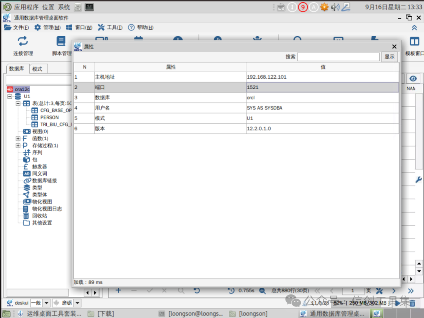Select the 数据库链接 database links node
The height and width of the screenshot is (318, 424).
[44, 181]
